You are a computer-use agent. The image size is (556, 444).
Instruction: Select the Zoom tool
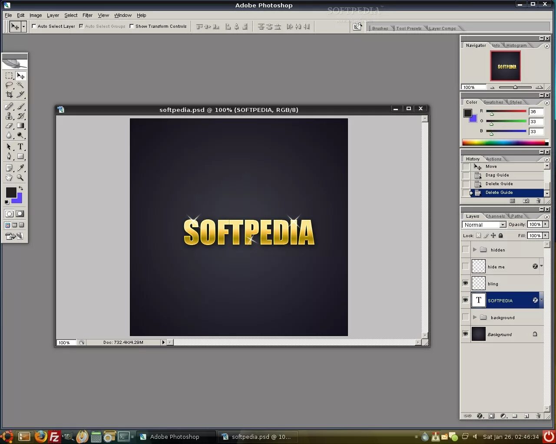(20, 177)
